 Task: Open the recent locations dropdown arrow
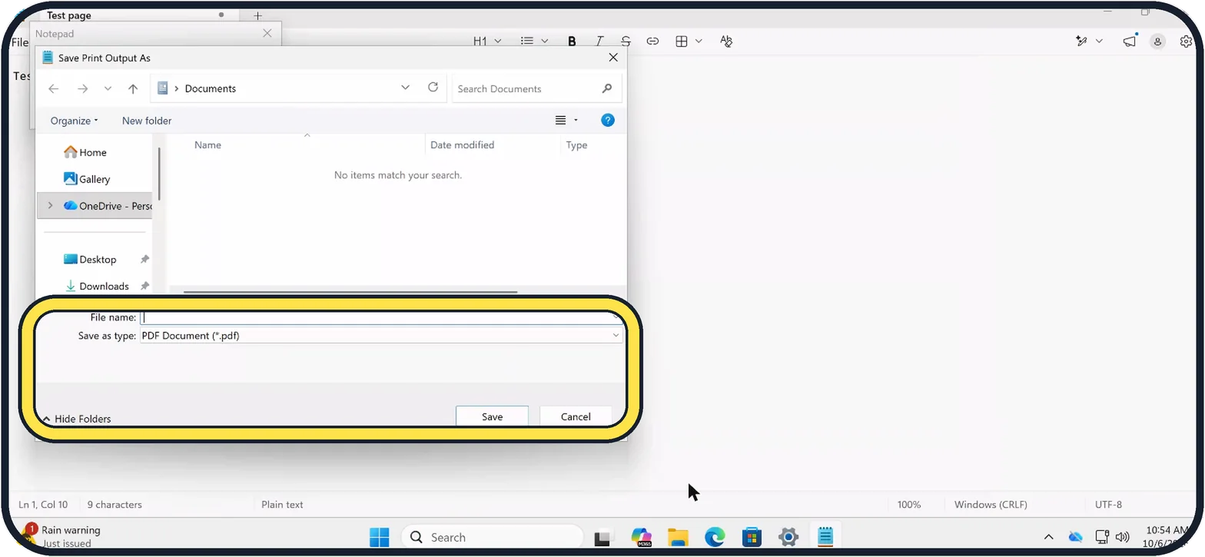coord(108,89)
